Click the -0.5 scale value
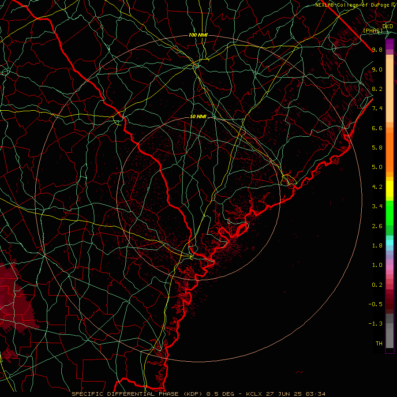Screen dimensions: 397x397 pos(375,304)
